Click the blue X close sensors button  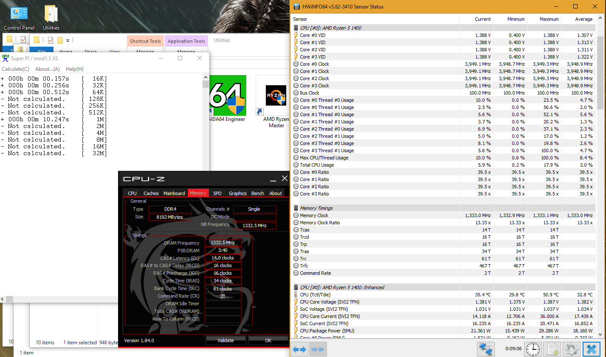[x=591, y=349]
